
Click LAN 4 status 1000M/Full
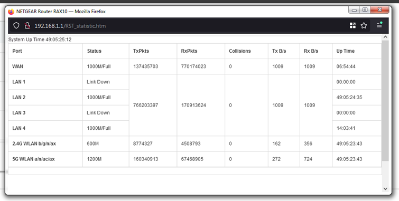(99, 128)
